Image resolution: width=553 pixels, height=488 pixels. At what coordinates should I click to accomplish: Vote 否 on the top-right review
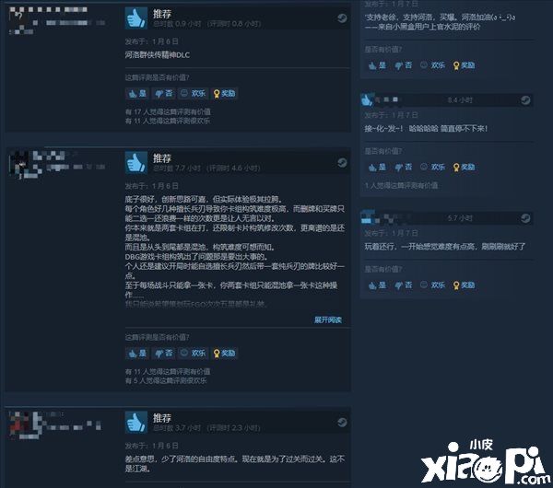[x=403, y=65]
